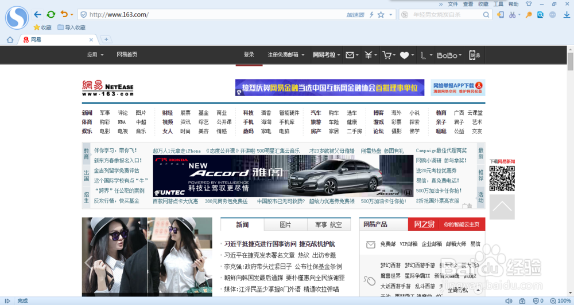The image size is (574, 305).
Task: Click the previous arrow on photo slideshow
Action: pos(88,262)
